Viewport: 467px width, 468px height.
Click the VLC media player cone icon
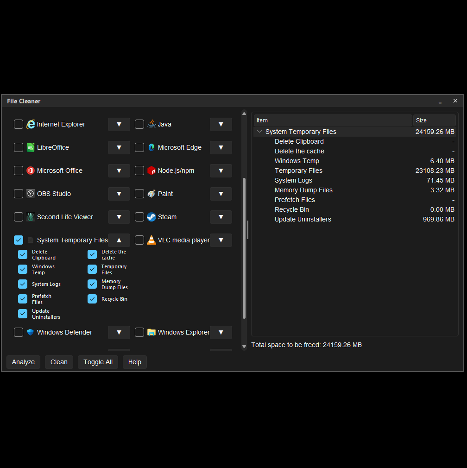[151, 240]
